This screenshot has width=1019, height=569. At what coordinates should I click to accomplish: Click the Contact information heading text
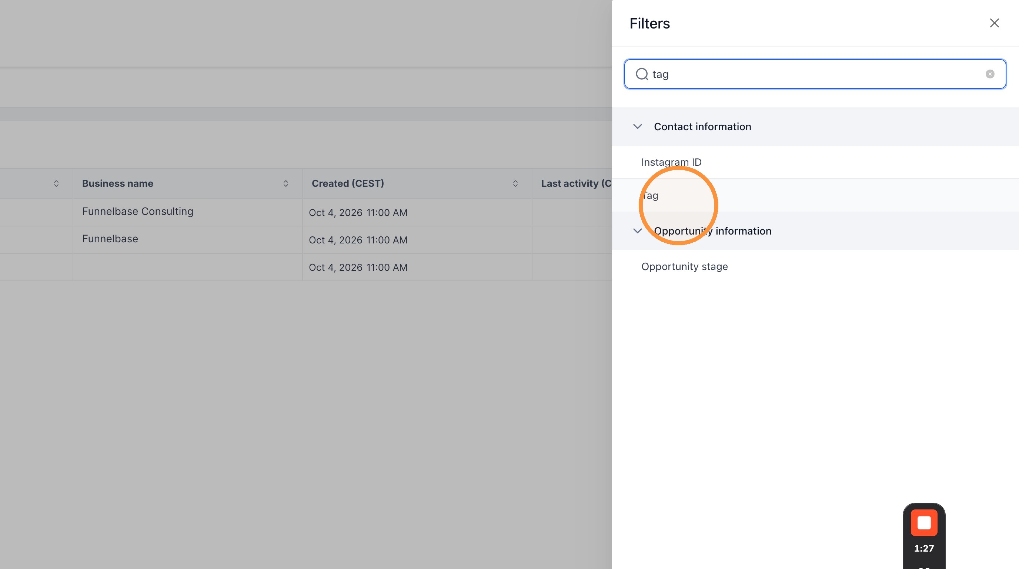(702, 127)
